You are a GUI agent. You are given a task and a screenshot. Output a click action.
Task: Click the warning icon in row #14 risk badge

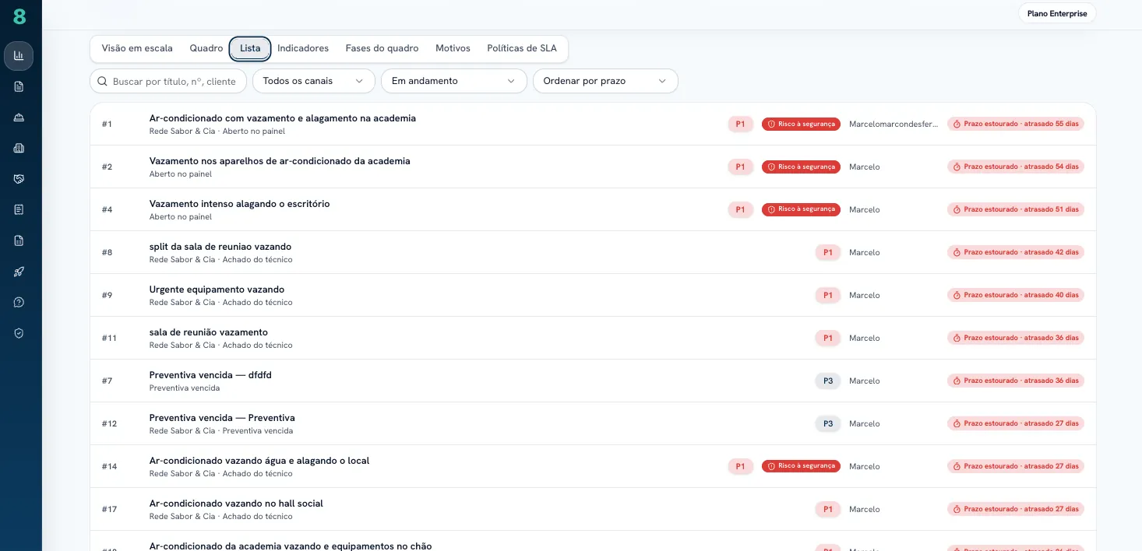[771, 466]
